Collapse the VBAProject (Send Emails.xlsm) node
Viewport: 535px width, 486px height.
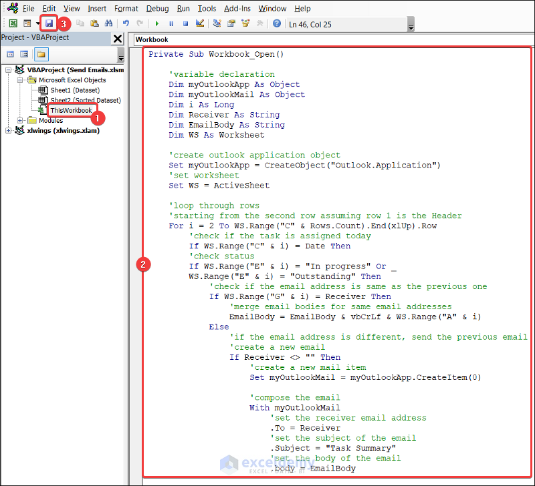[x=8, y=70]
